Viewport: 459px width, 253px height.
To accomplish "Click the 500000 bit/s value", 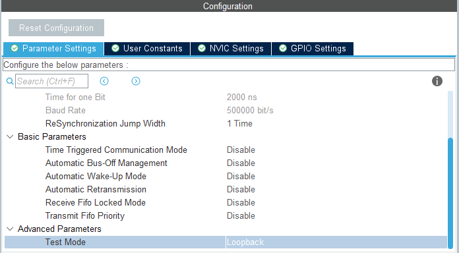I will pyautogui.click(x=250, y=110).
